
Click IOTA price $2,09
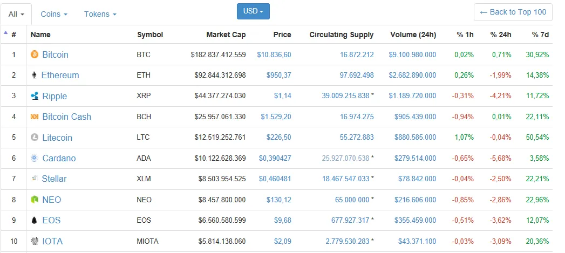(x=283, y=241)
